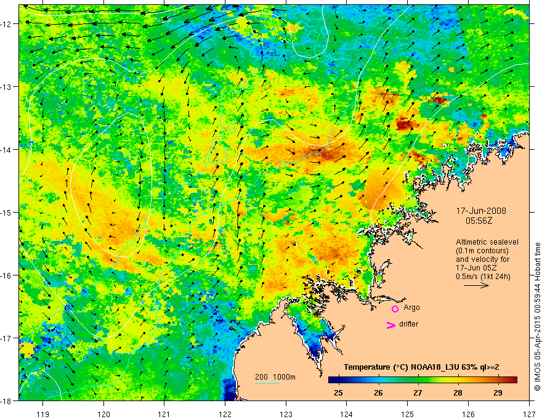Click the temperature colorbar near 25
Image resolution: width=542 pixels, height=419 pixels.
(x=339, y=380)
